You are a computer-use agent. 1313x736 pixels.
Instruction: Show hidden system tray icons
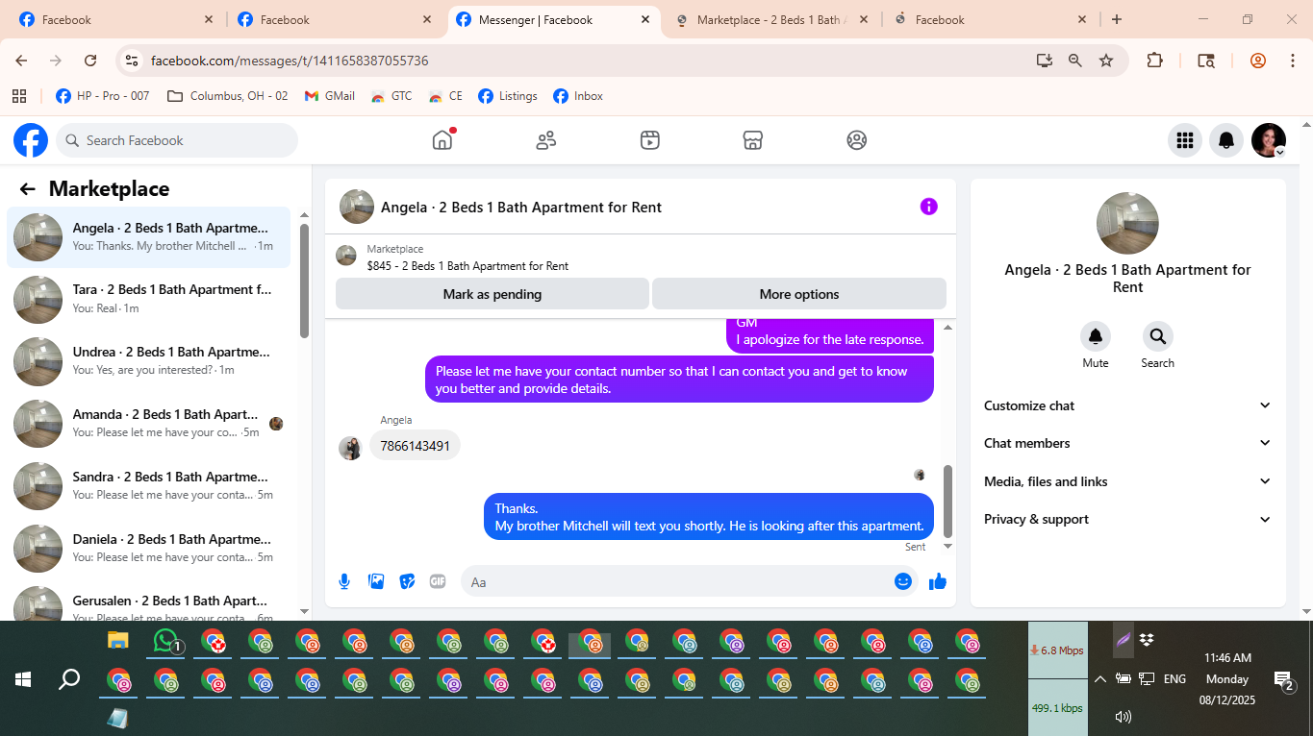point(1099,679)
